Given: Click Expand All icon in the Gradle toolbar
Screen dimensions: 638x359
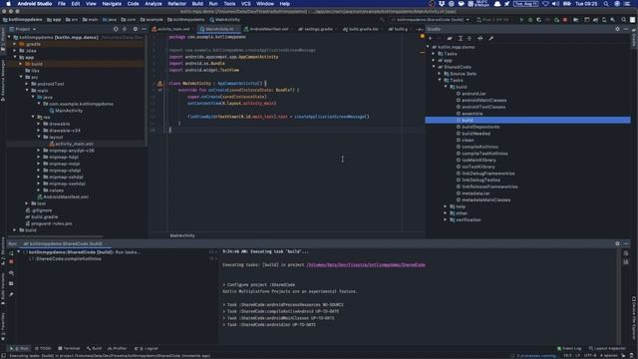Looking at the screenshot, I should [x=461, y=38].
